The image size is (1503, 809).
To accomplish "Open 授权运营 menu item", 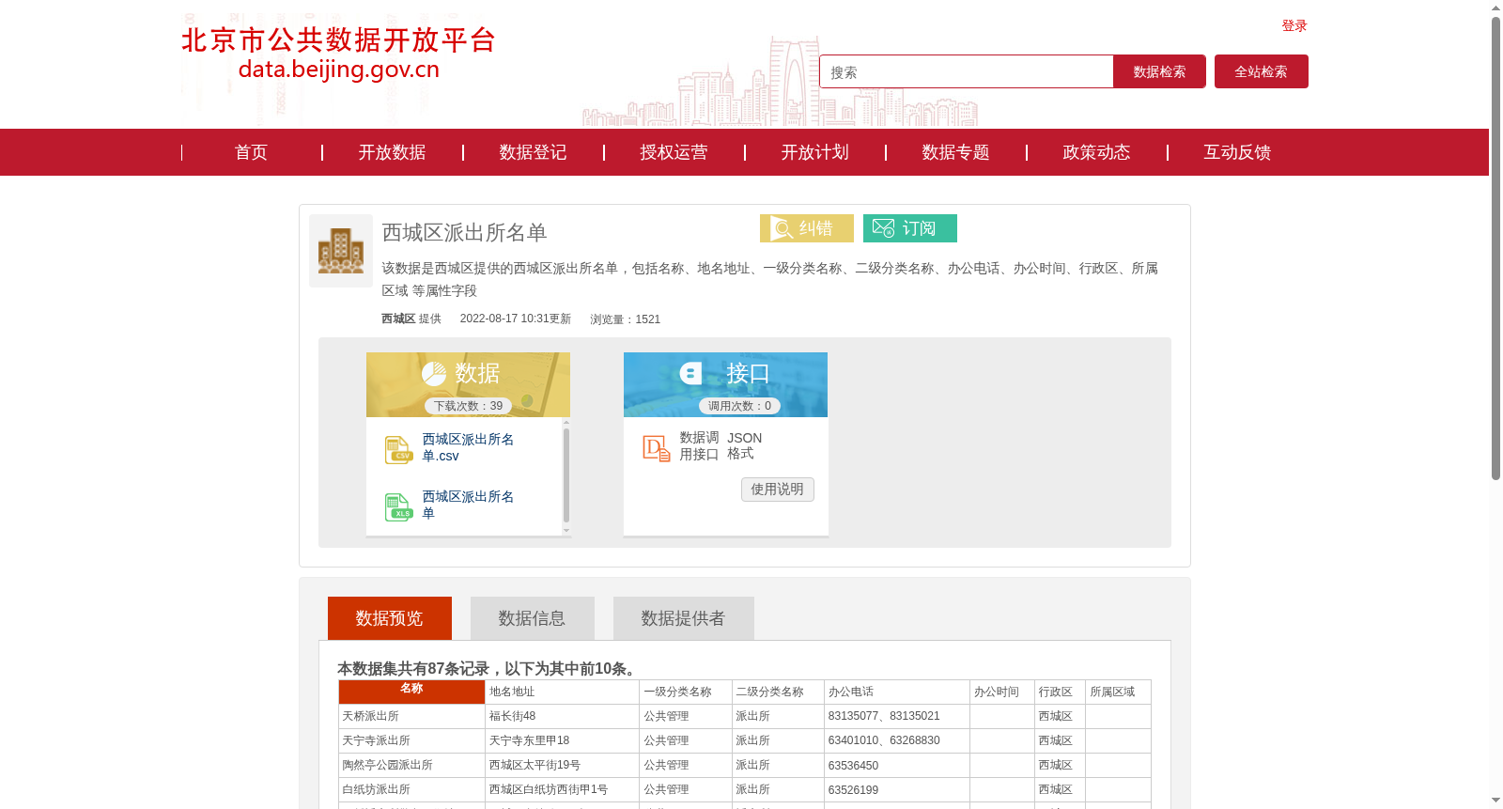I will pyautogui.click(x=674, y=152).
